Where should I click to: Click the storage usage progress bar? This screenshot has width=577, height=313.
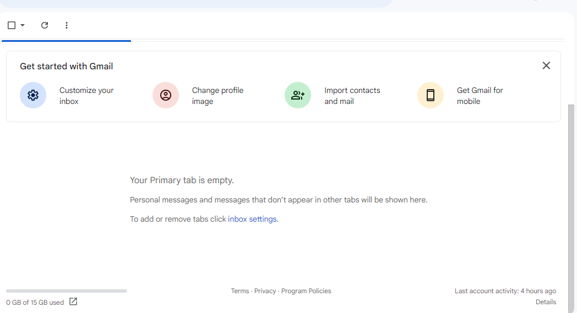pyautogui.click(x=67, y=291)
